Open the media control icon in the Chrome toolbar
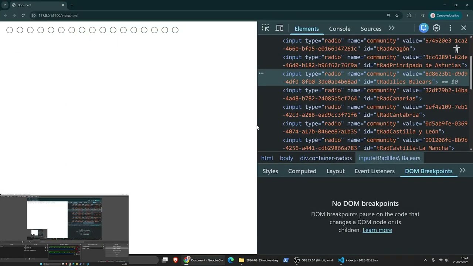This screenshot has width=473, height=266. point(422,16)
